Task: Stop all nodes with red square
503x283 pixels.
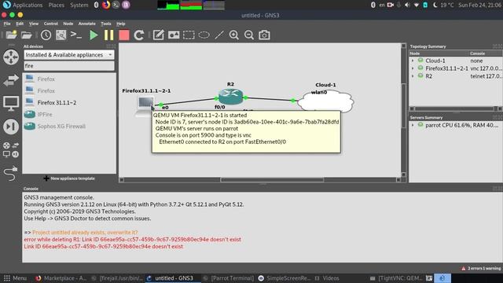Action: 124,35
